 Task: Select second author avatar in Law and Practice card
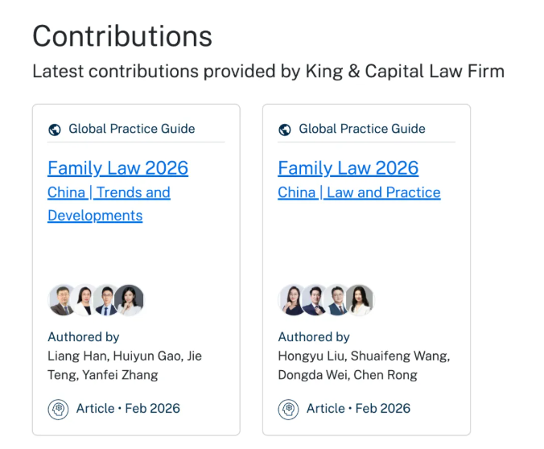(x=315, y=300)
